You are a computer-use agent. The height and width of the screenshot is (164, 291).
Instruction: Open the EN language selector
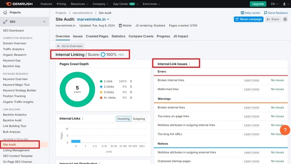(275, 4)
